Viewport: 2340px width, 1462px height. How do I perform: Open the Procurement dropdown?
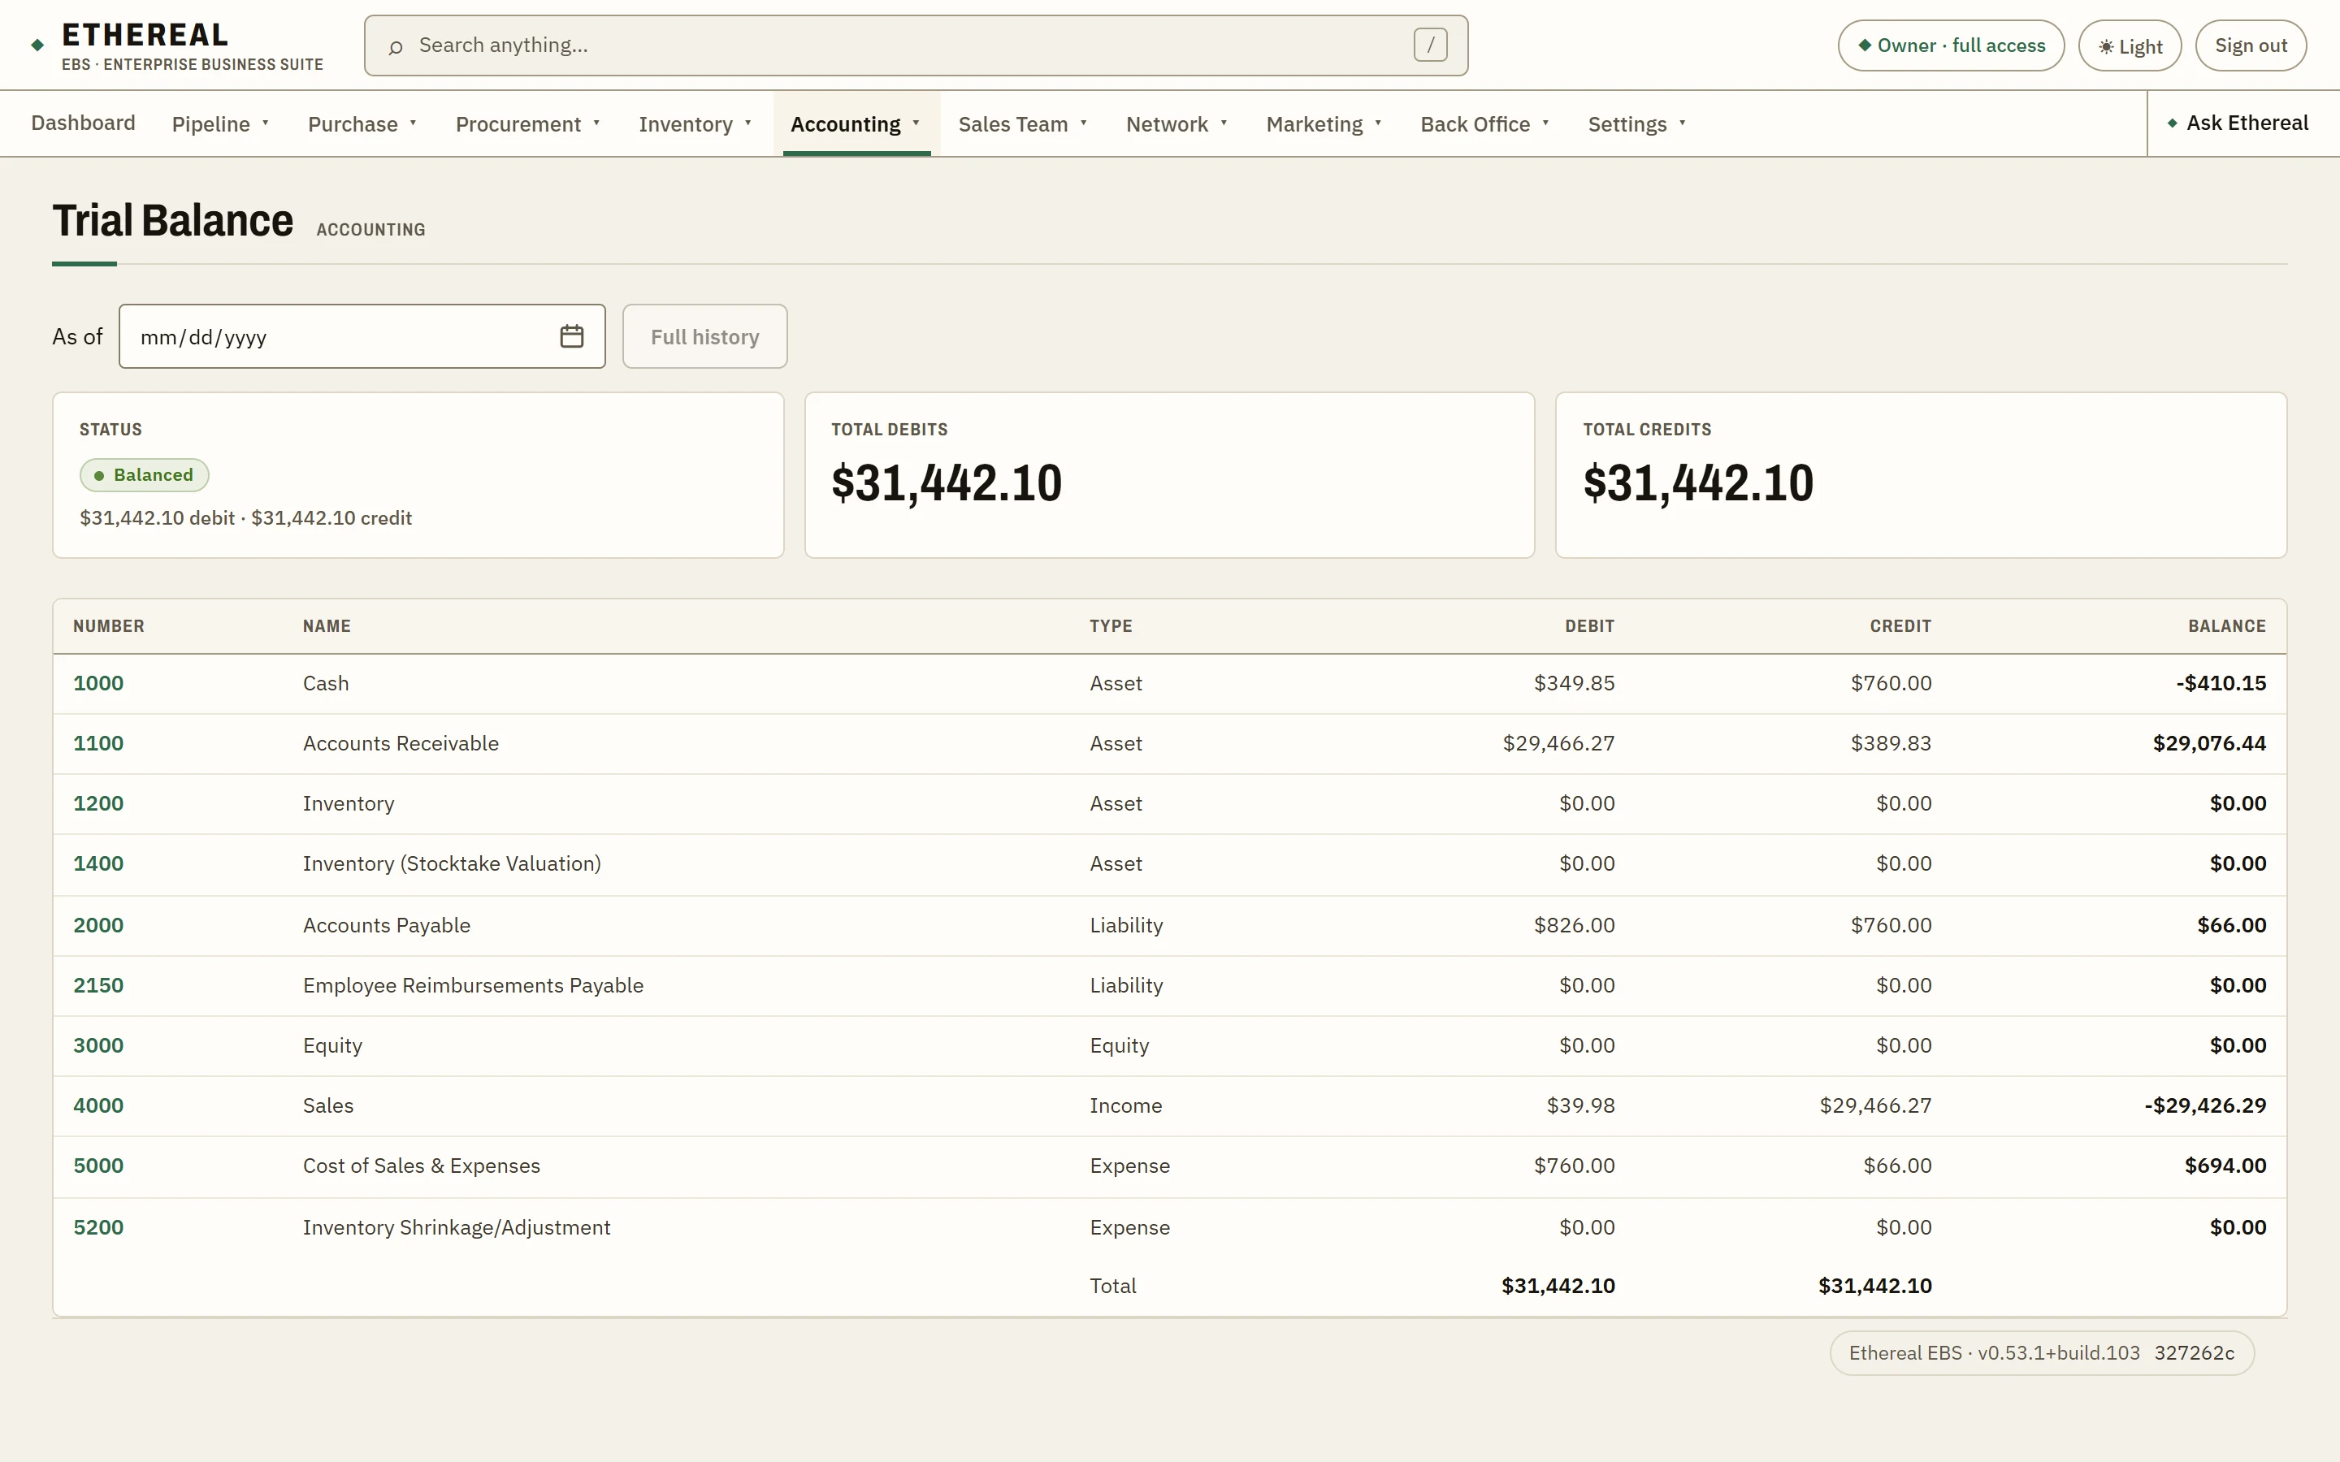point(528,123)
